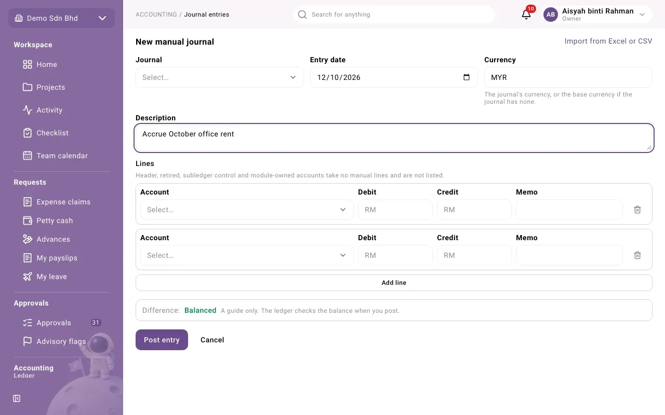Click the Expense claims icon
This screenshot has width=665, height=415.
point(28,202)
